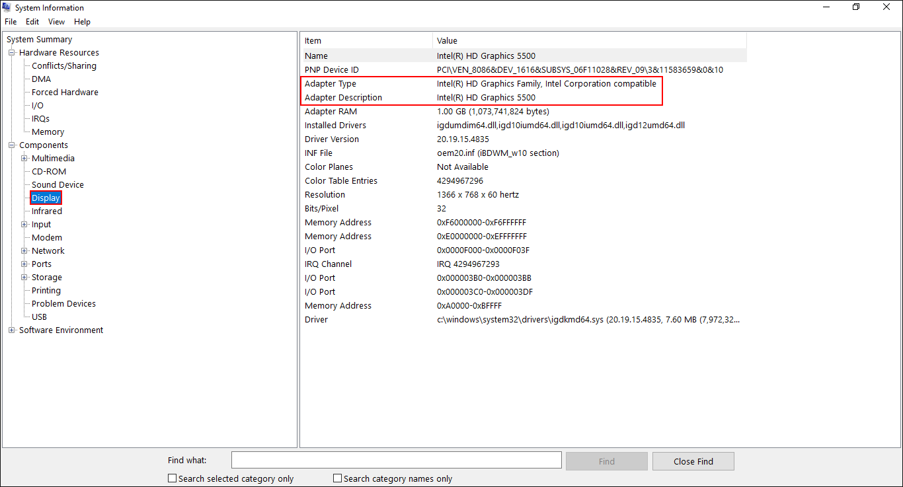Select the DMA tree item
This screenshot has height=487, width=903.
click(41, 79)
